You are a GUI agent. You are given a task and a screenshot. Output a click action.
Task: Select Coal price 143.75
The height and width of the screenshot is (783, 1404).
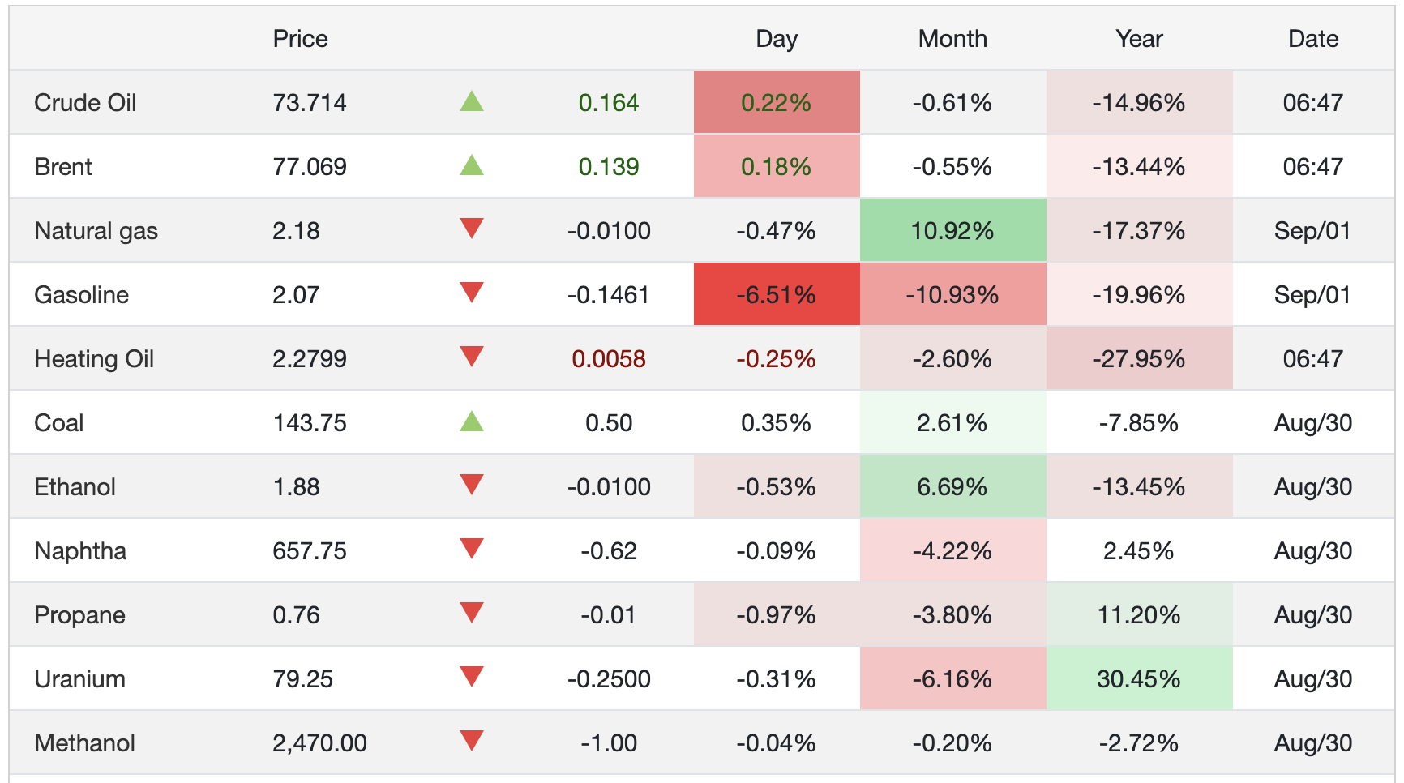[310, 423]
